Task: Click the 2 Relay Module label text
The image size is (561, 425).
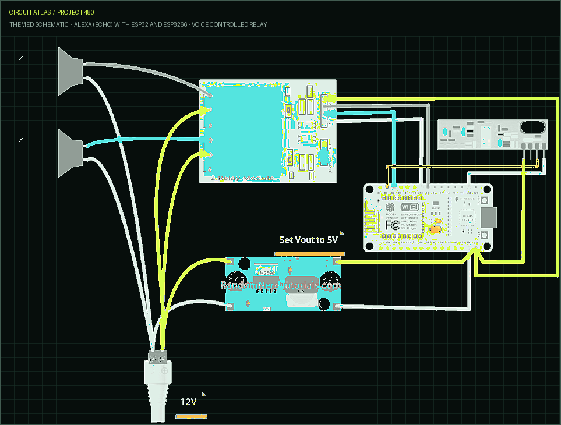Action: point(242,178)
